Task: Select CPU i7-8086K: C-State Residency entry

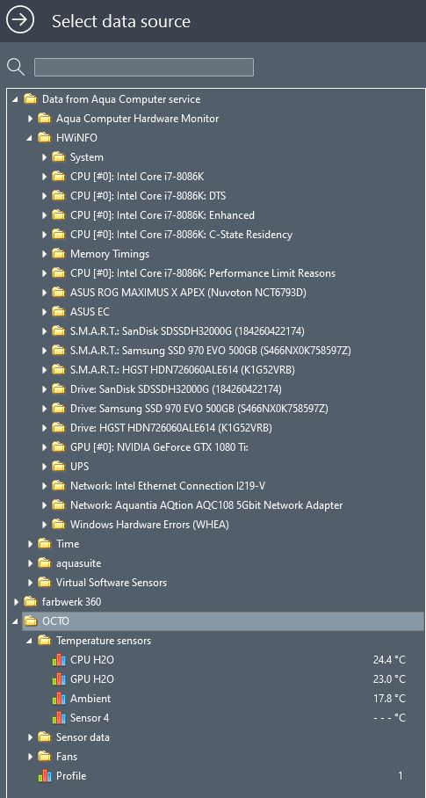Action: [x=181, y=235]
